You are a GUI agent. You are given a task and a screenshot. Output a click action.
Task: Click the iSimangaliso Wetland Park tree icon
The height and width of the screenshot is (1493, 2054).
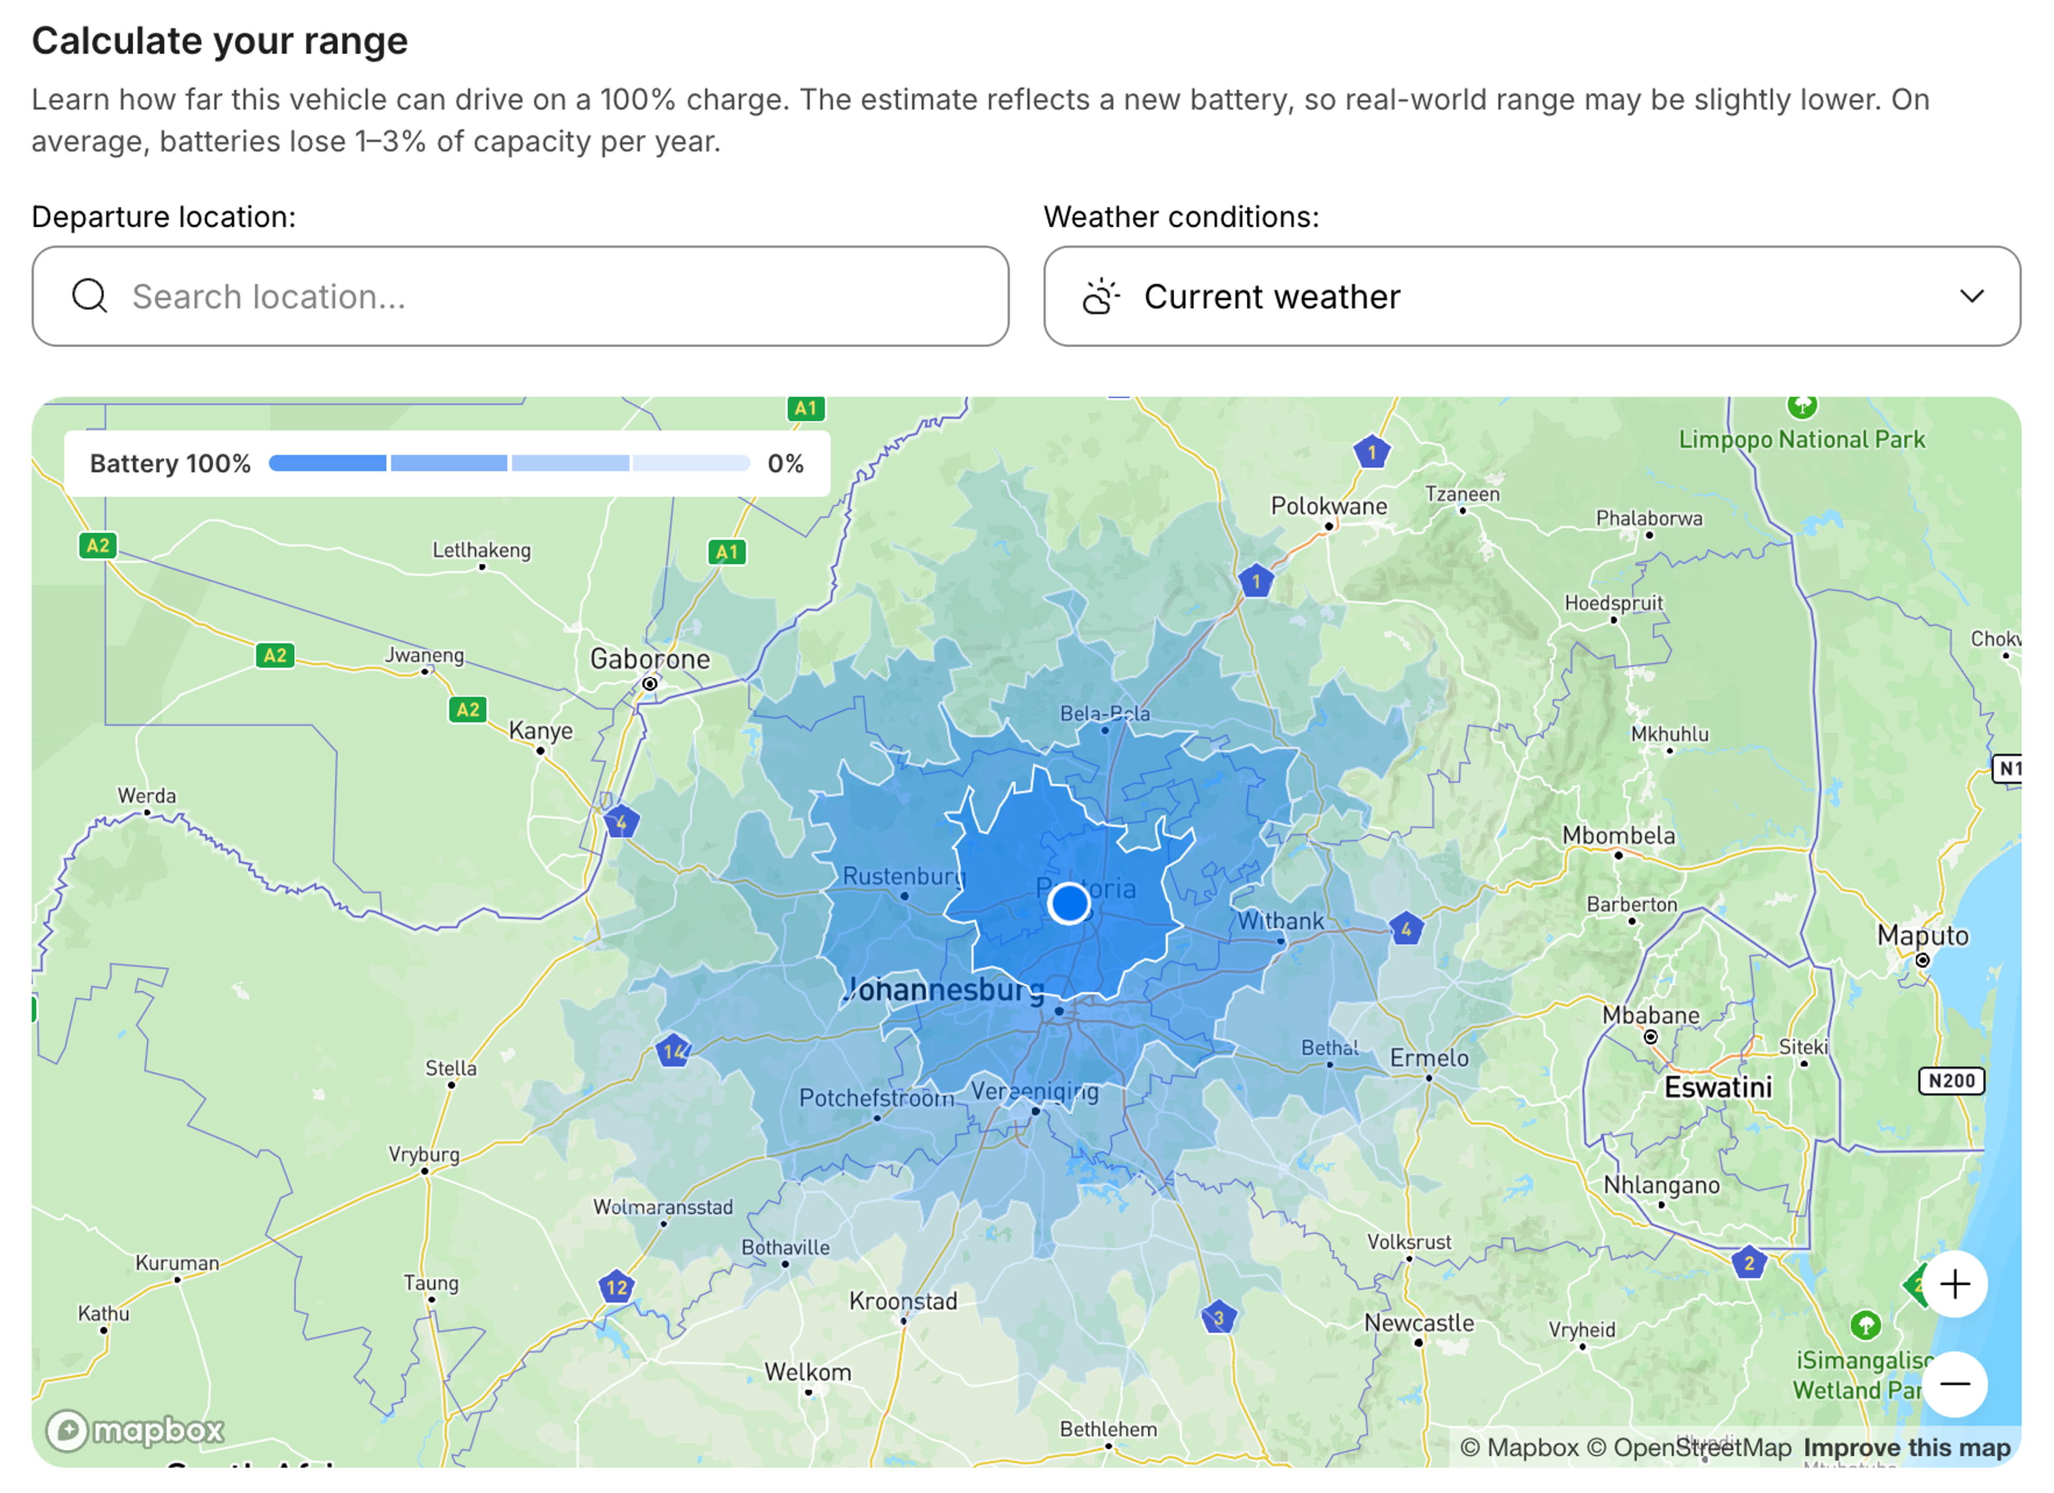pos(1865,1326)
